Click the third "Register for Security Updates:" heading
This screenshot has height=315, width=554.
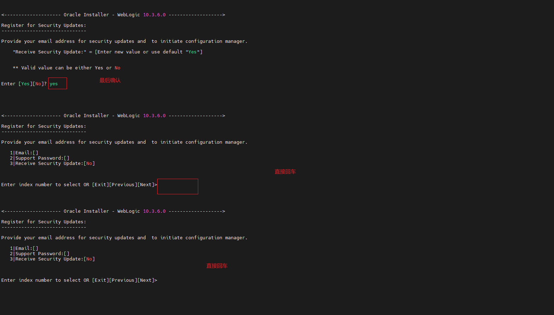point(44,222)
